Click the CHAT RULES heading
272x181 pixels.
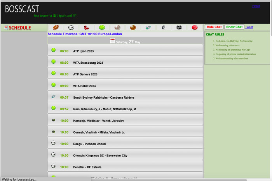(x=215, y=35)
